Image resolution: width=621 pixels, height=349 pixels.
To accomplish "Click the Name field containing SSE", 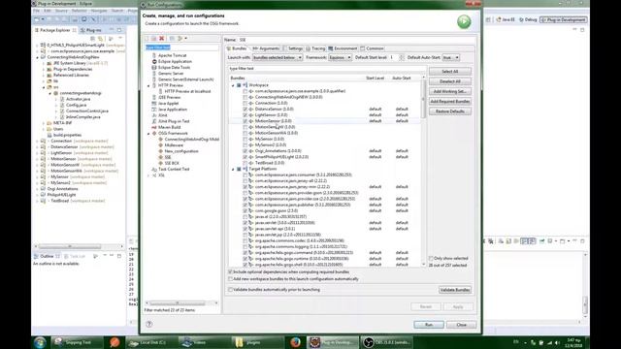I will 356,40.
